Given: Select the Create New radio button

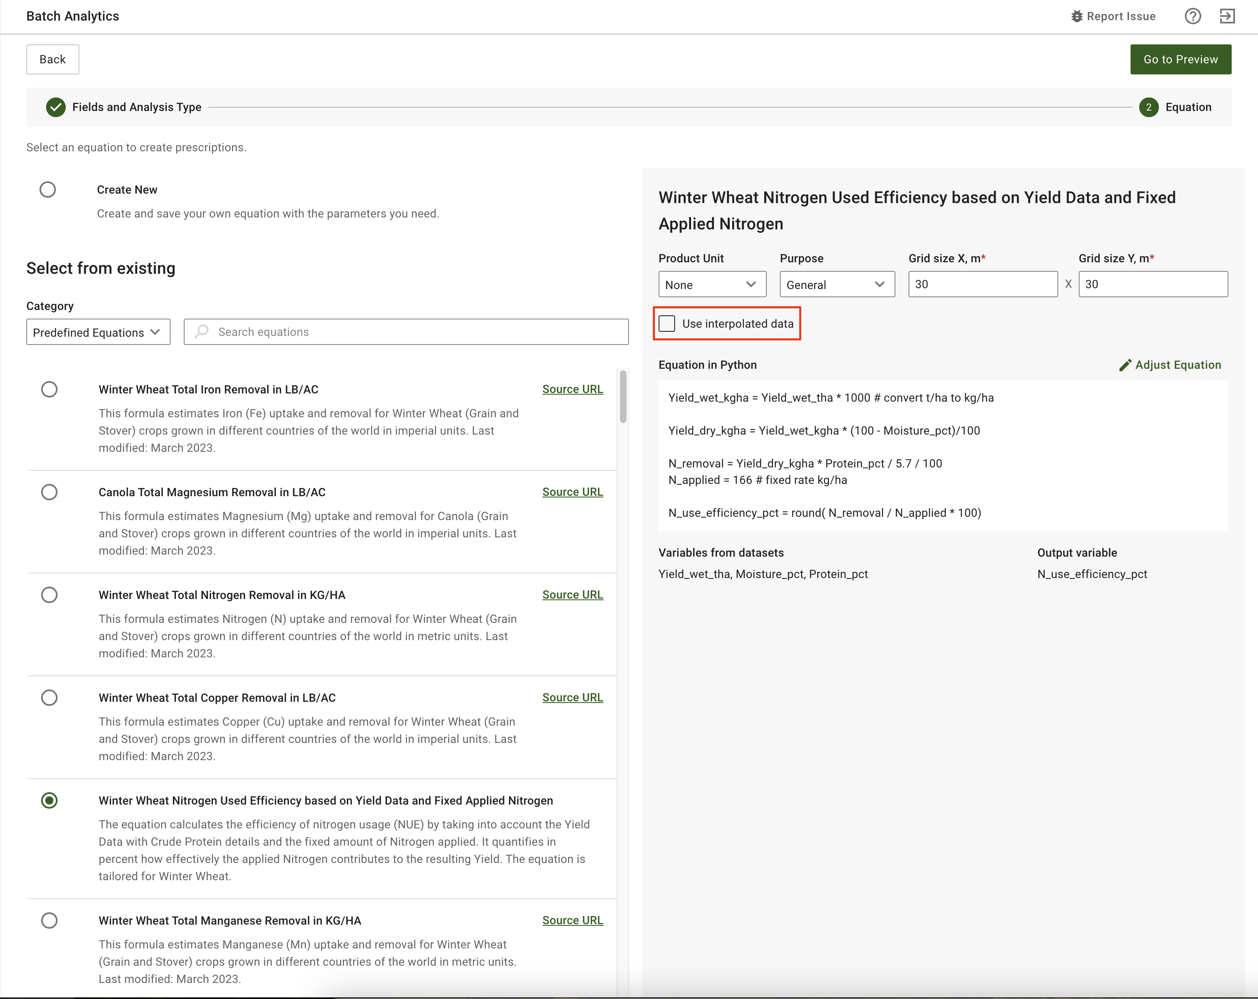Looking at the screenshot, I should click(48, 190).
